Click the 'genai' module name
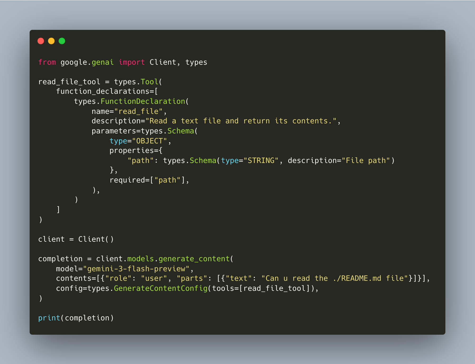 click(103, 62)
